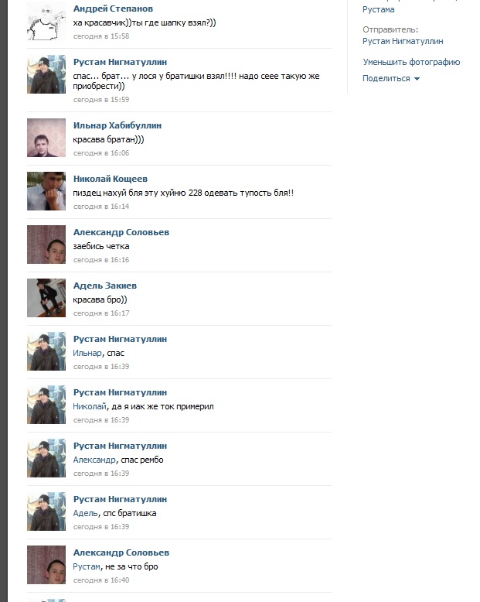Open Николай Кощеев name link
480x602 pixels.
(x=111, y=179)
